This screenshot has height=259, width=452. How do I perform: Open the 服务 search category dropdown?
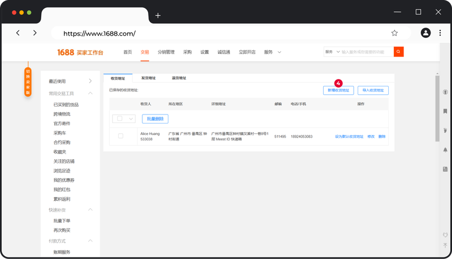333,52
